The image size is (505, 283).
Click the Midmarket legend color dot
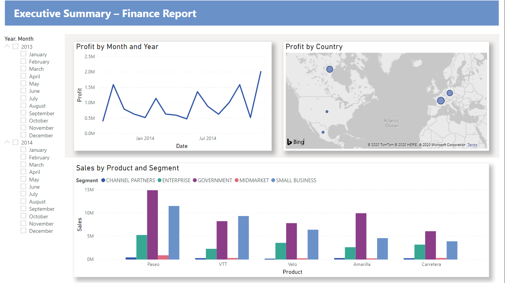pos(236,180)
